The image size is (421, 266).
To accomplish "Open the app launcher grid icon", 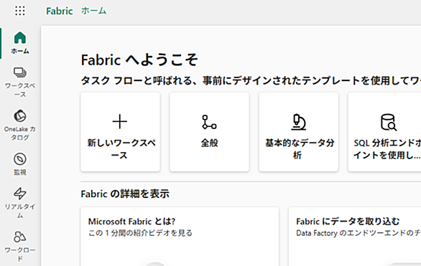I will [x=20, y=11].
